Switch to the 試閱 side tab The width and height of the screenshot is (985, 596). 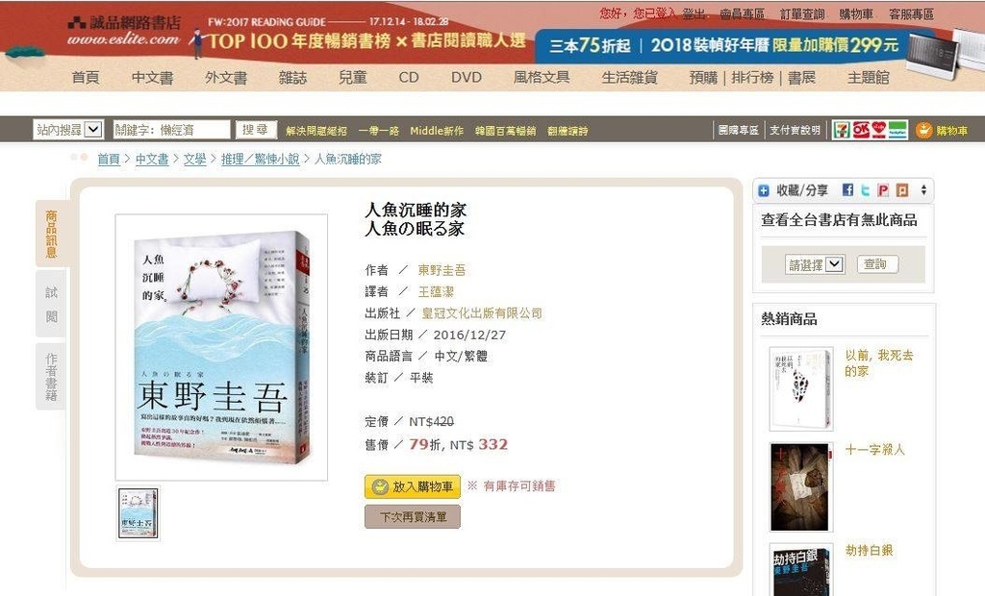51,304
